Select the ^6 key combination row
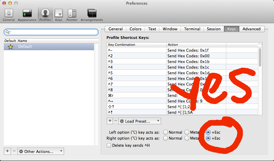The image size is (274, 161). (182, 78)
